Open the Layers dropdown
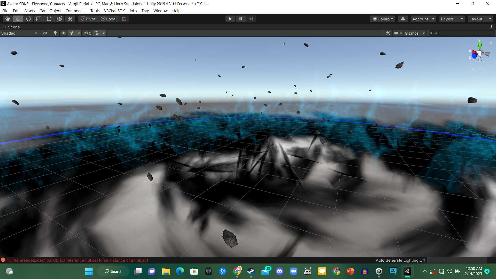 coord(452,19)
